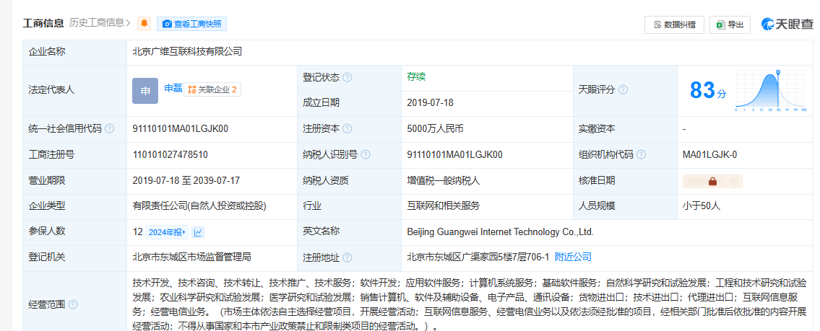Image resolution: width=820 pixels, height=331 pixels.
Task: Click the 天眼查 logo
Action: point(787,24)
